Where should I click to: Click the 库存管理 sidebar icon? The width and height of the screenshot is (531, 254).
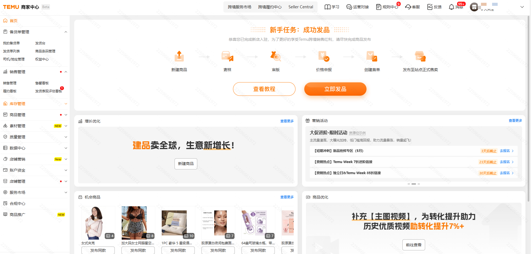coord(5,104)
